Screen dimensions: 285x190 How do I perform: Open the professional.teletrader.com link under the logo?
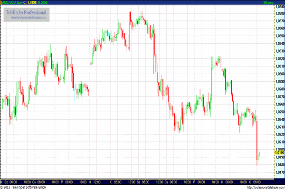[28, 18]
